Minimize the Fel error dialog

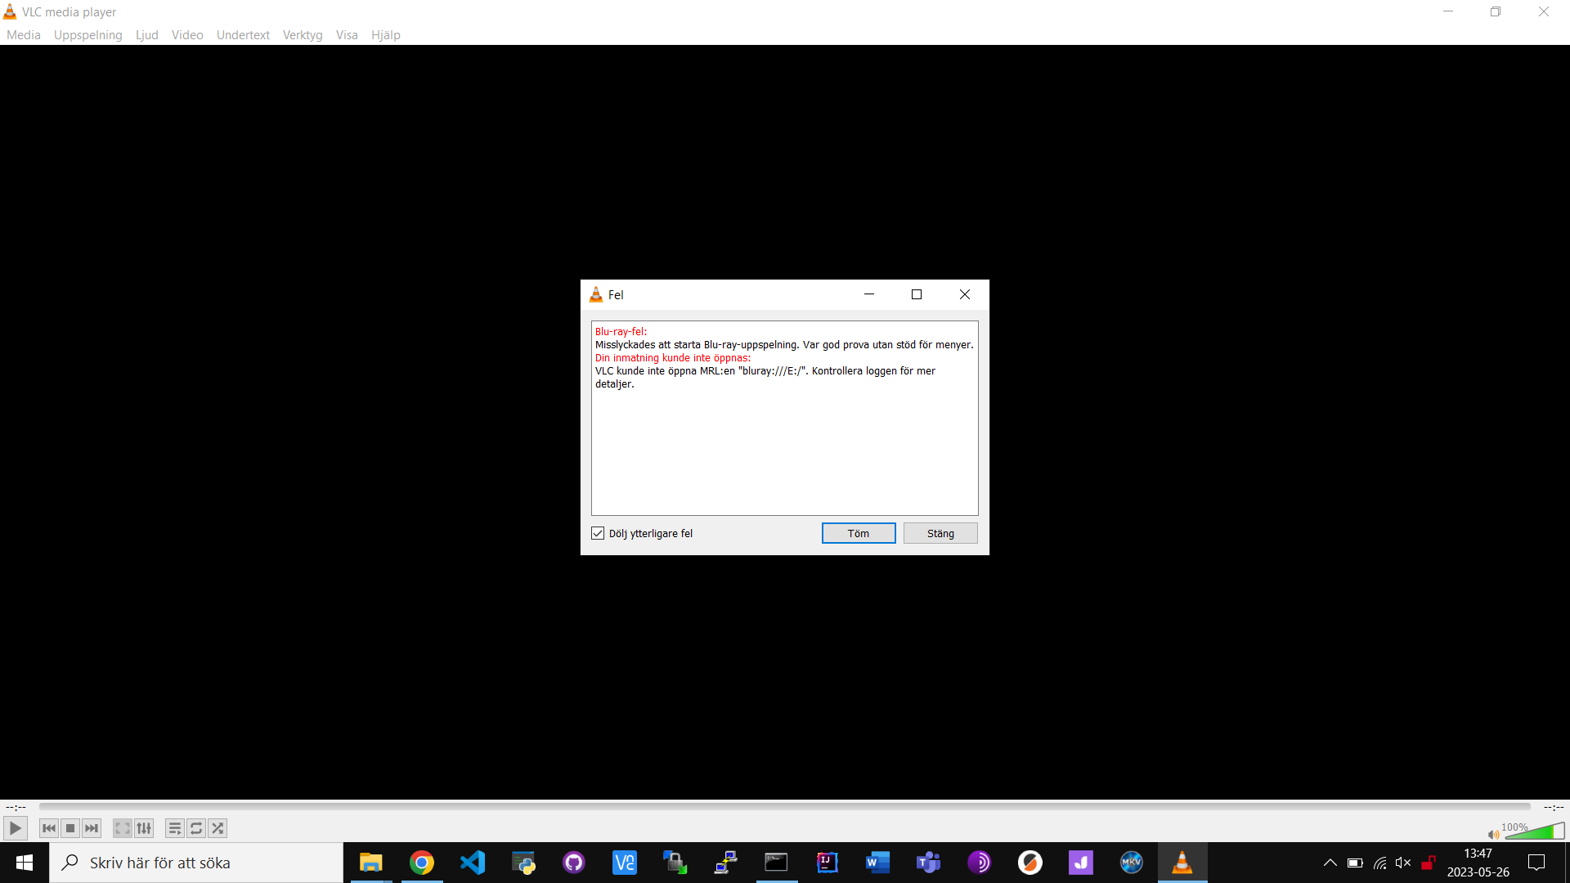[x=869, y=294]
